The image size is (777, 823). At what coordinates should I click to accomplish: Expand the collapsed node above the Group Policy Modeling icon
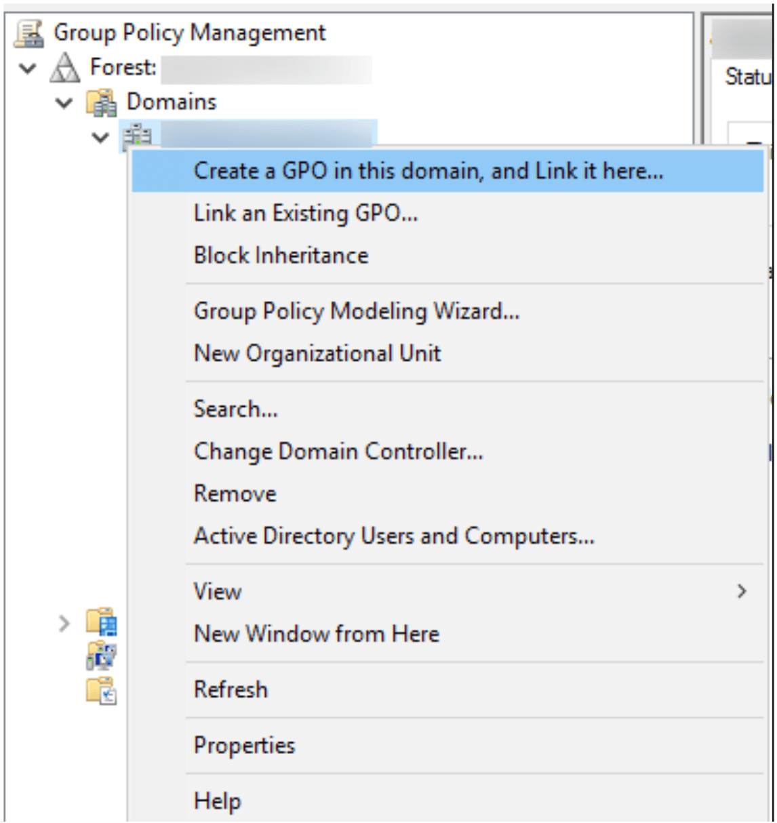point(64,622)
